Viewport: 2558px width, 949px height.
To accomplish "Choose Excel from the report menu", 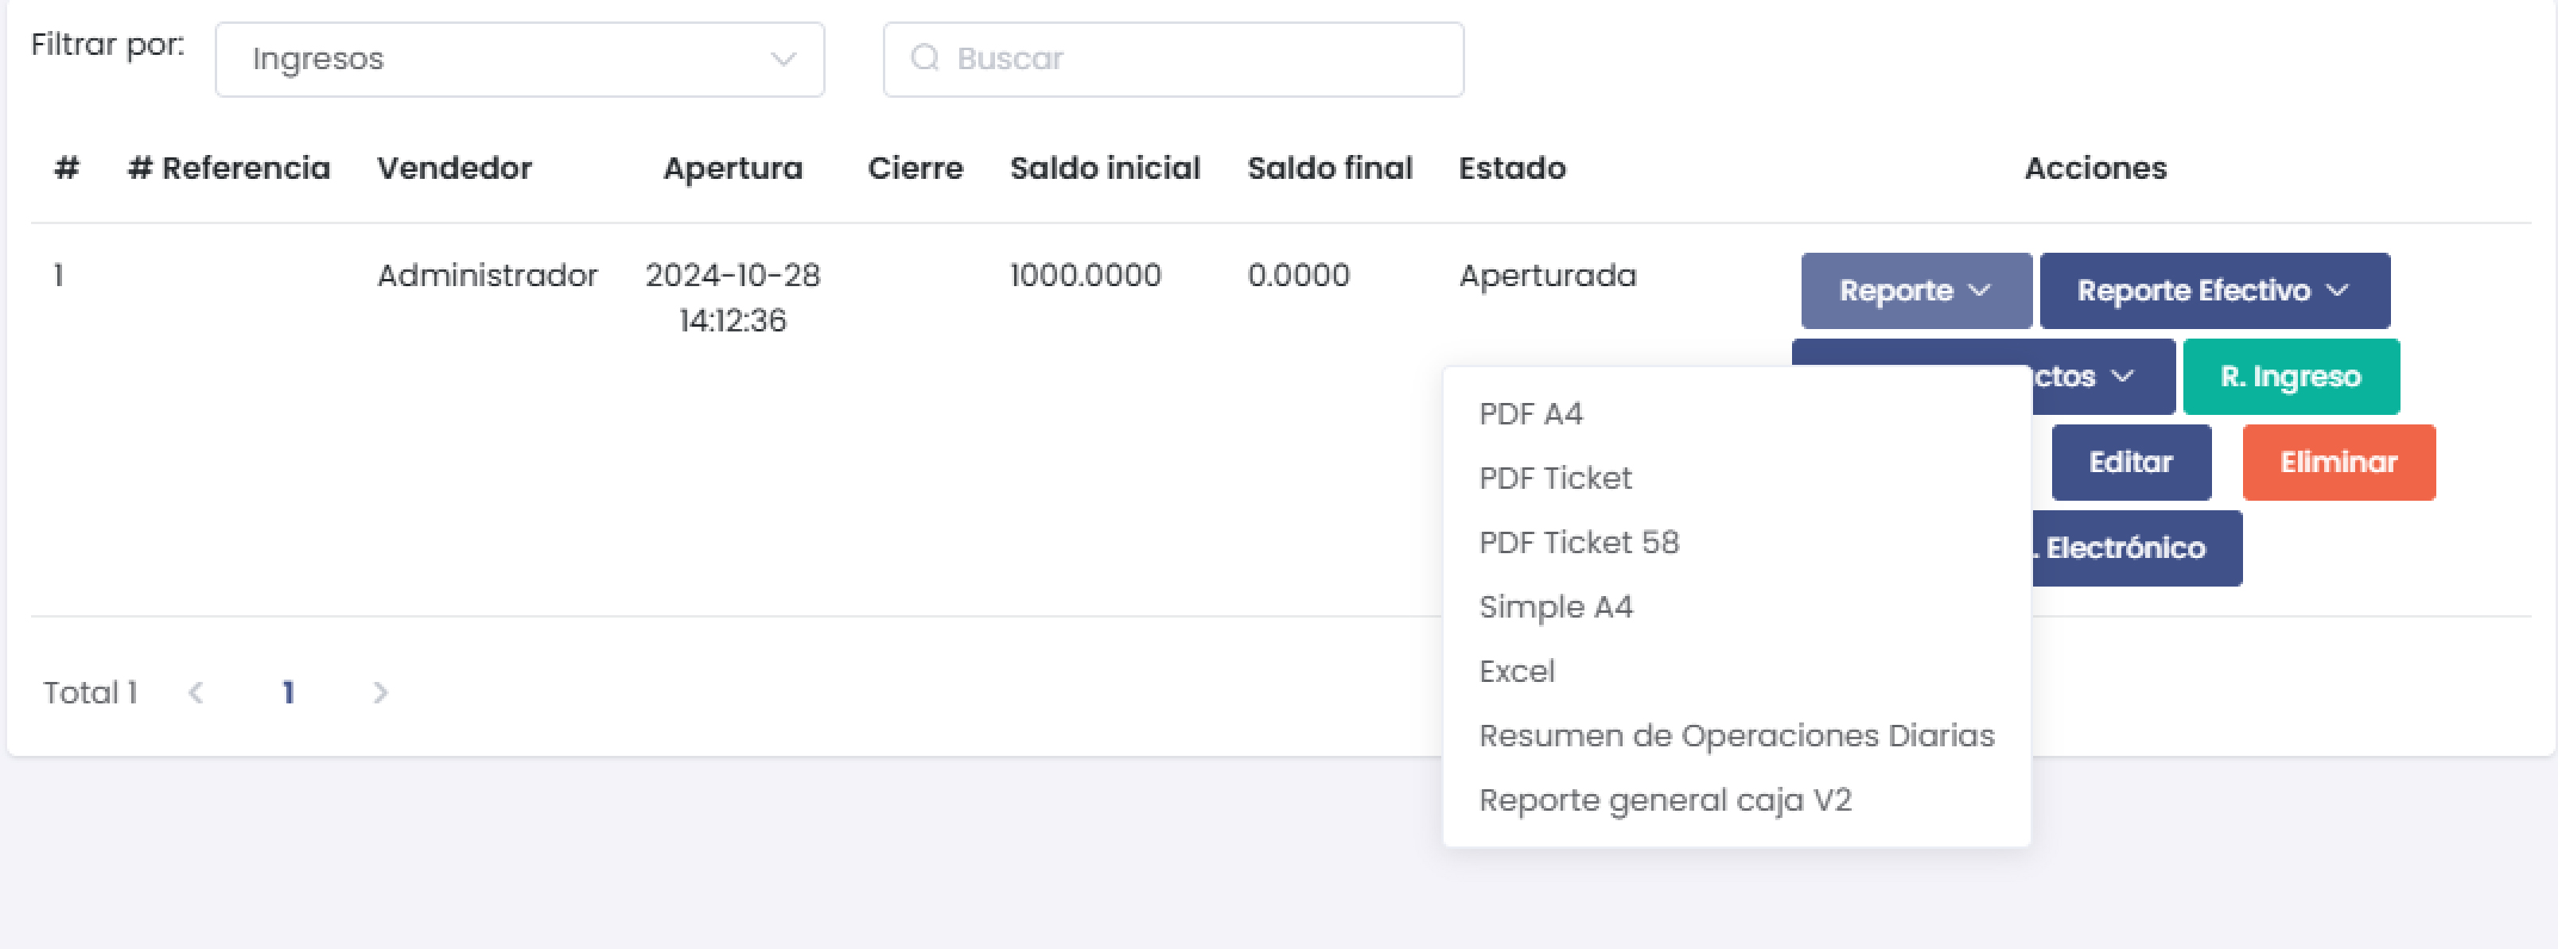I will click(x=1516, y=670).
